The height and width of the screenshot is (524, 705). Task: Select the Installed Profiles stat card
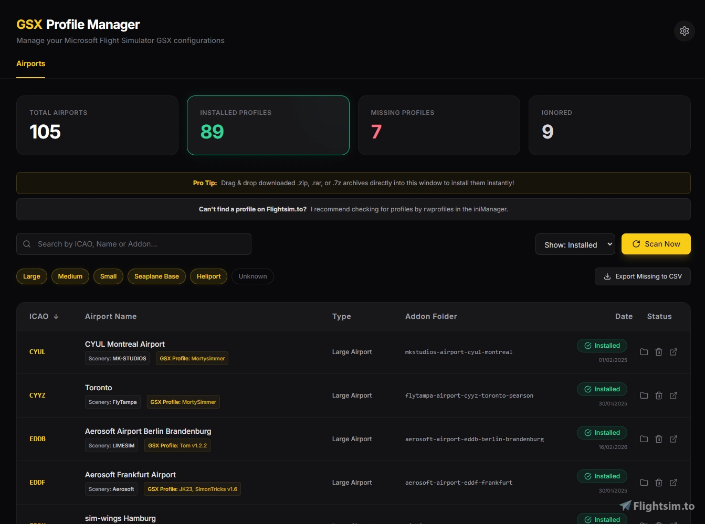tap(268, 125)
